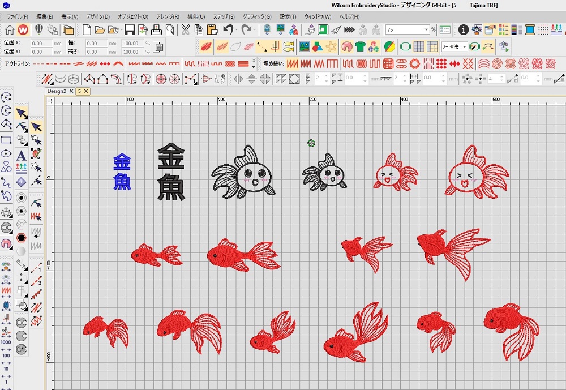Pick the dashed run outline stitch
566x390 pixels.
[x=38, y=64]
